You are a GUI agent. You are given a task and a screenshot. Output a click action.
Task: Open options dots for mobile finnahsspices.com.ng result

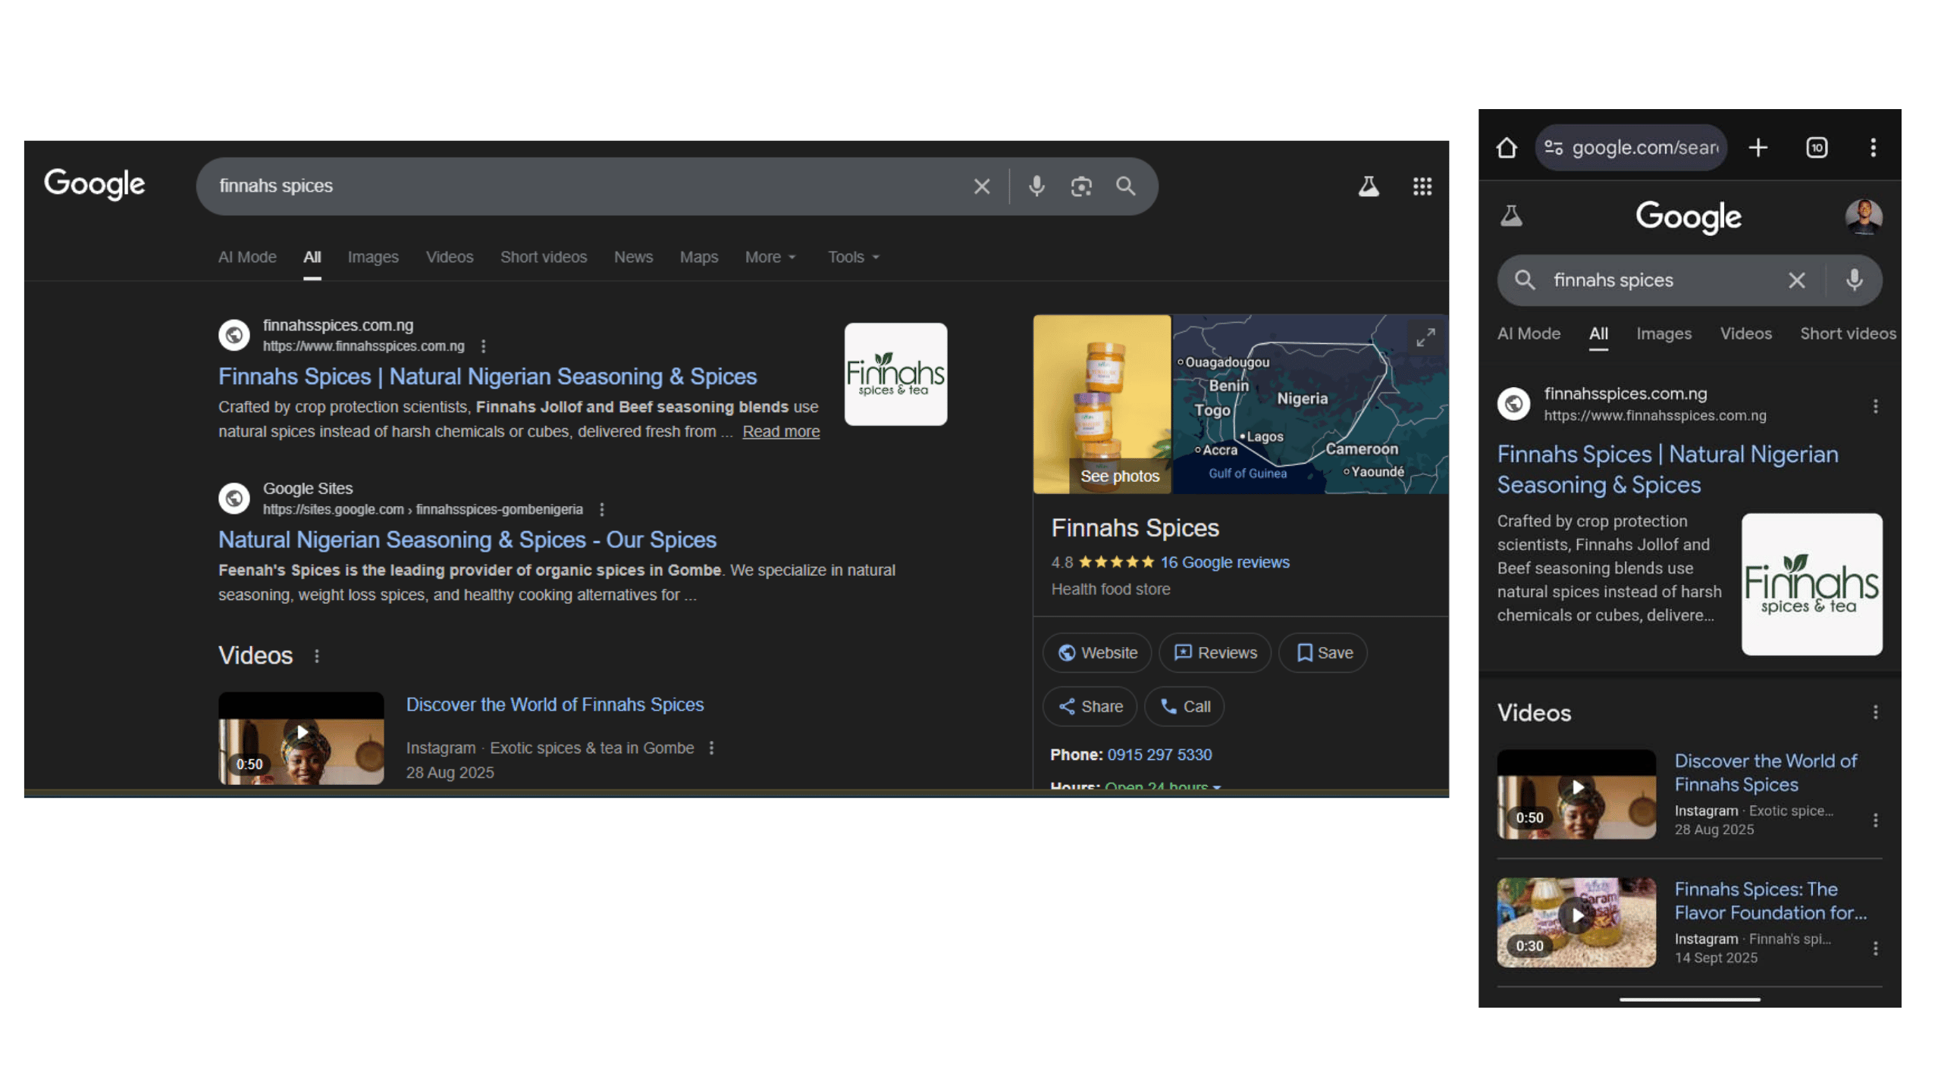1876,407
